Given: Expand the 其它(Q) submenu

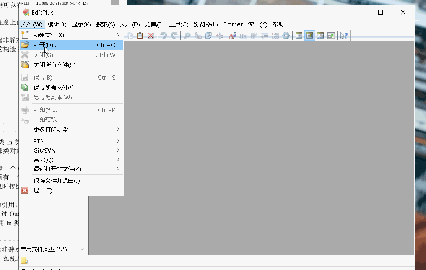Looking at the screenshot, I should coord(72,160).
